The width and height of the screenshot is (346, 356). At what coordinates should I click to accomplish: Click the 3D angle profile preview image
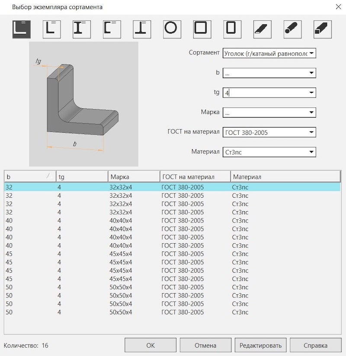[83, 104]
